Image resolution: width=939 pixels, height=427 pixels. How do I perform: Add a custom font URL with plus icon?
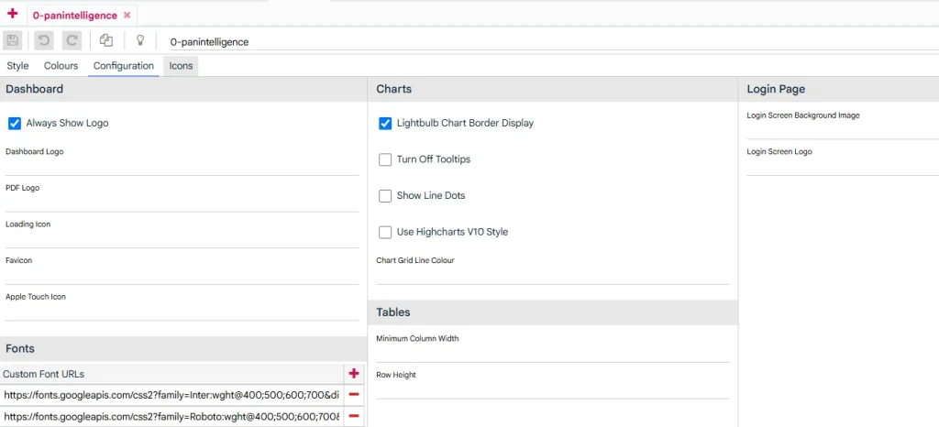click(354, 374)
